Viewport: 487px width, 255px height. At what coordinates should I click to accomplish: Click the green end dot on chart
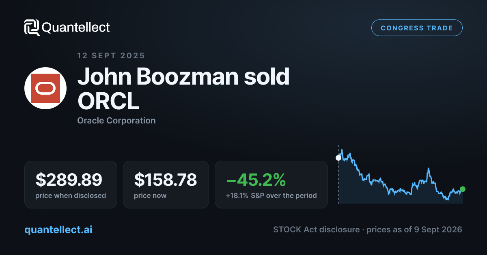click(x=463, y=189)
